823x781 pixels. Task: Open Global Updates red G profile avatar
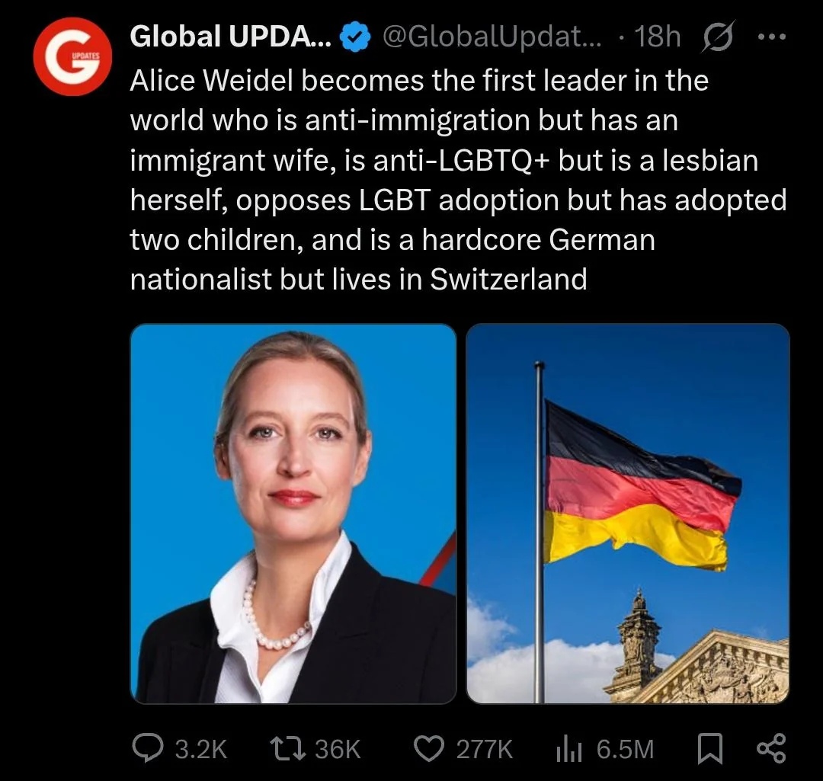pos(72,56)
